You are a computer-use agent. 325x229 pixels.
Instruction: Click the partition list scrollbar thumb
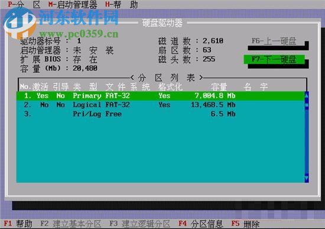pyautogui.click(x=307, y=105)
